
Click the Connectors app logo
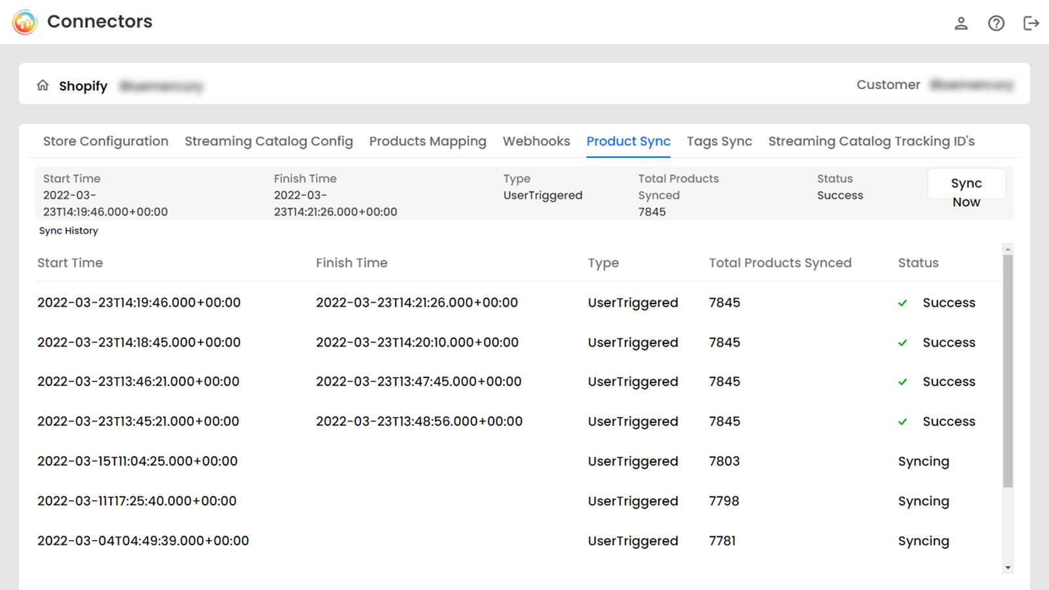(x=25, y=22)
